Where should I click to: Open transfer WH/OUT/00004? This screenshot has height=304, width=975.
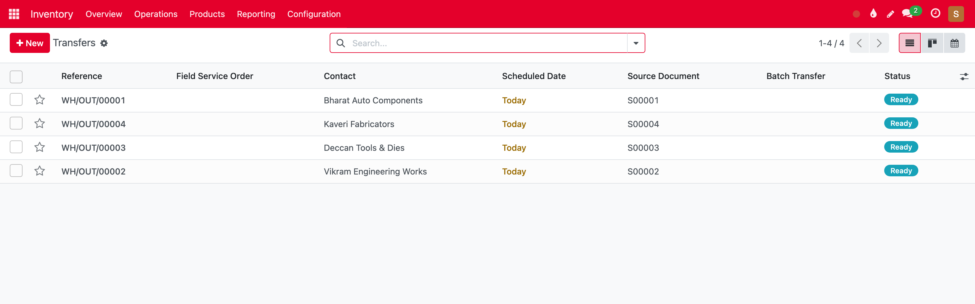click(x=94, y=124)
